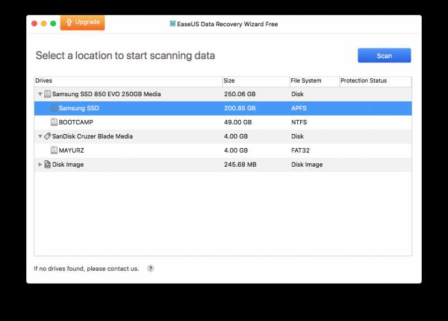Click the 200.85 GB size value
The width and height of the screenshot is (448, 321).
(x=240, y=108)
